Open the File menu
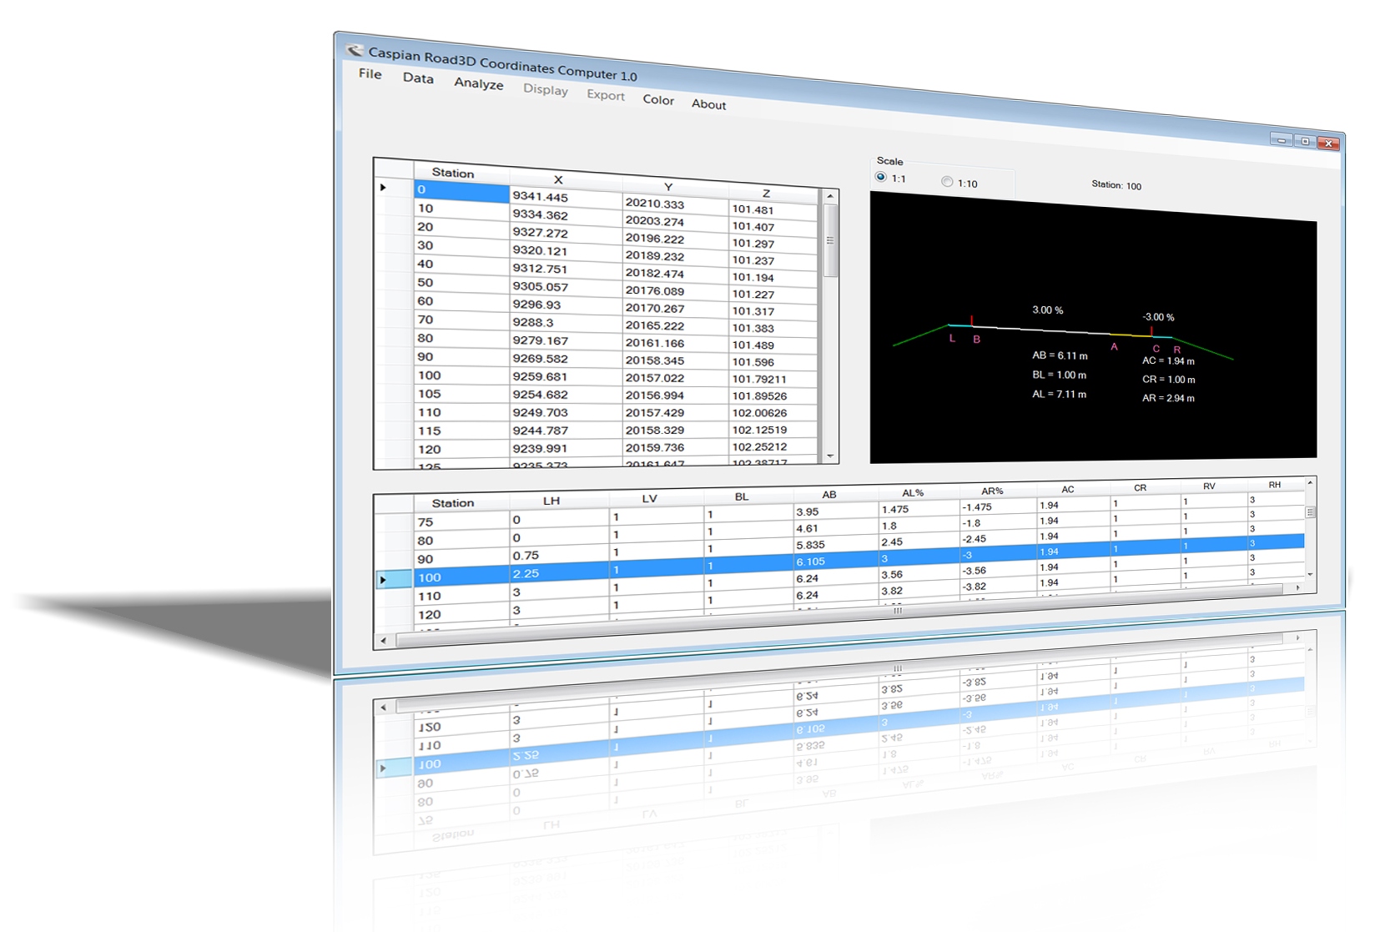The width and height of the screenshot is (1380, 932). [370, 73]
